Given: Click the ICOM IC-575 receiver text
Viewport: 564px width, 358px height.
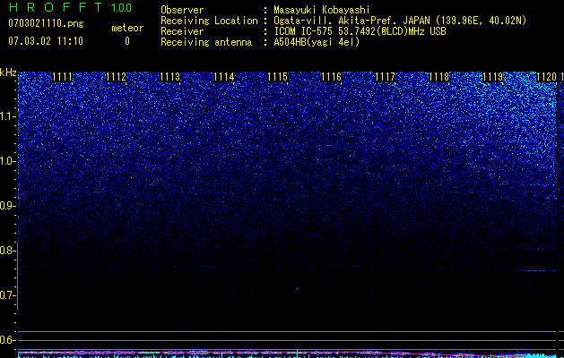Looking at the screenshot, I should pyautogui.click(x=360, y=31).
